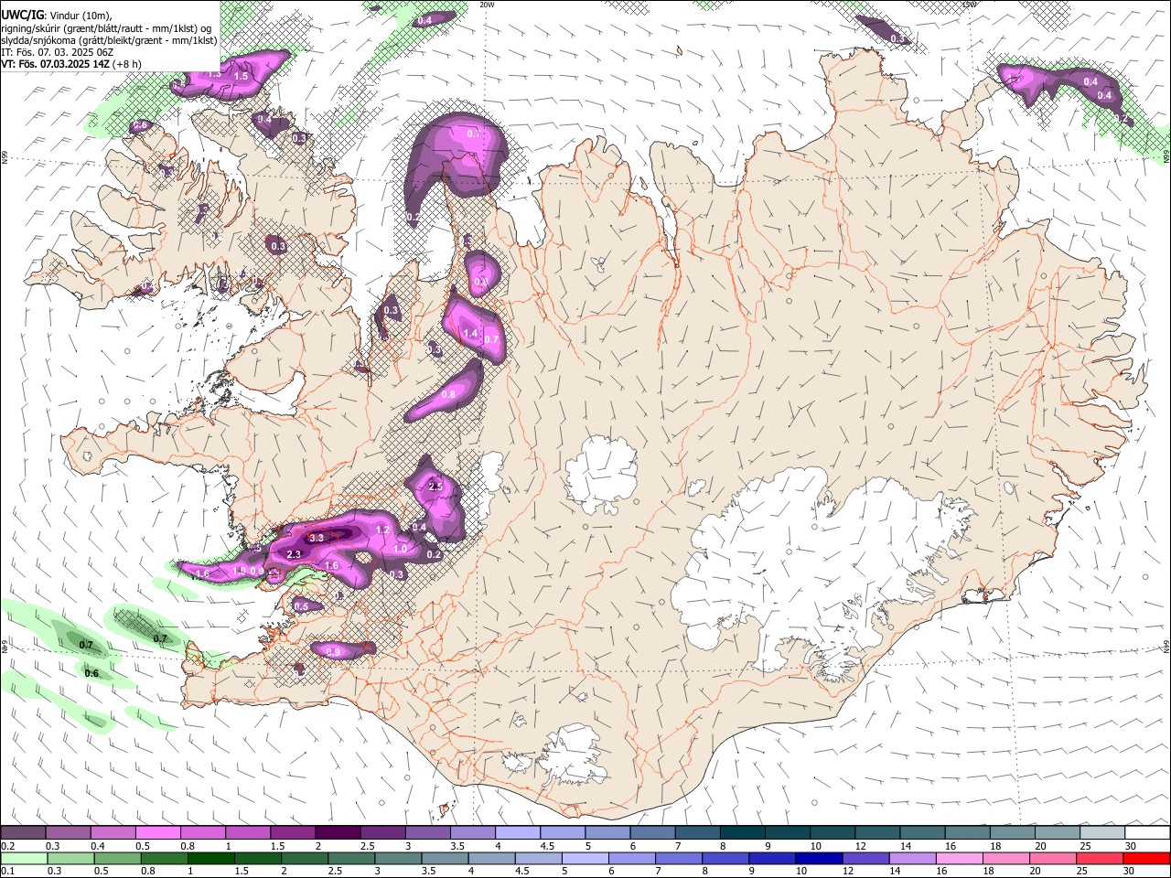Screen dimensions: 1171x878
Task: Click the palest green swatch between 0.1 and 0.3
Action: [24, 858]
